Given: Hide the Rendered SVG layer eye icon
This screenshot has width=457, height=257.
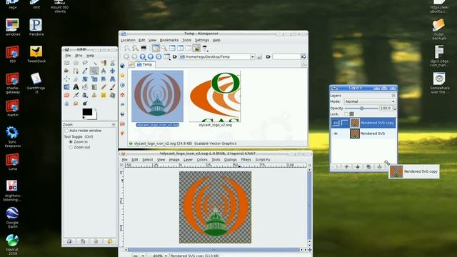Looking at the screenshot, I should [x=336, y=133].
